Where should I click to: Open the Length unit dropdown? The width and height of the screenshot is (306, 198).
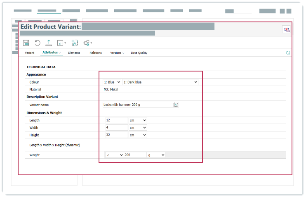[x=138, y=120]
